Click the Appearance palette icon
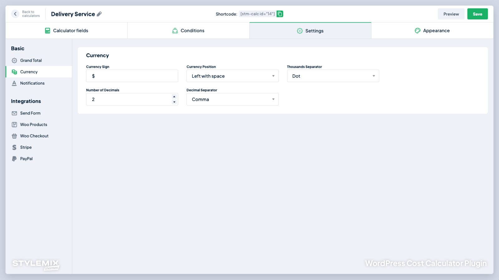Viewport: 499px width, 280px height. click(x=418, y=30)
